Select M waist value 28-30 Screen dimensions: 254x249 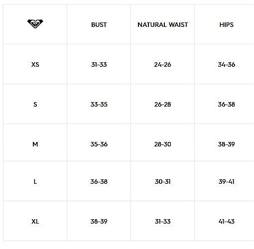(163, 144)
